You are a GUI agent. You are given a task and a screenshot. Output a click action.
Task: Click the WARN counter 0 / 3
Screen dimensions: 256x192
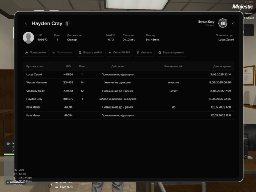tap(111, 40)
